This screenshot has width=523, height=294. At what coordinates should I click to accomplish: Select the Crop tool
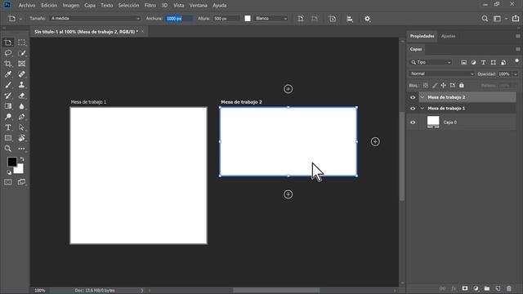click(8, 64)
